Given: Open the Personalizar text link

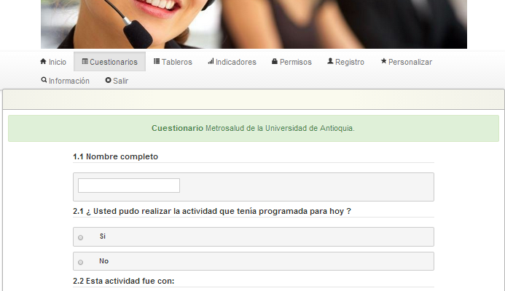Looking at the screenshot, I should pyautogui.click(x=410, y=63).
